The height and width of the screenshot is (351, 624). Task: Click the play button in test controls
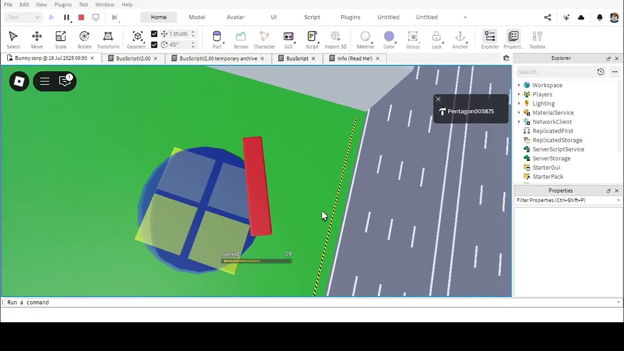[52, 17]
